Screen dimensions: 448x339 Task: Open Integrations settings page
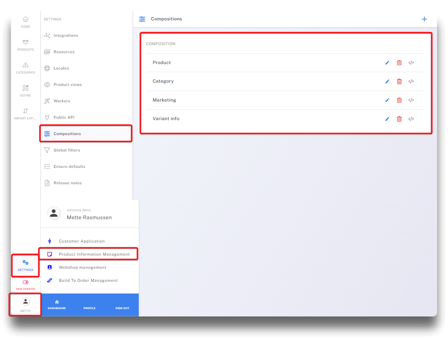tap(66, 35)
